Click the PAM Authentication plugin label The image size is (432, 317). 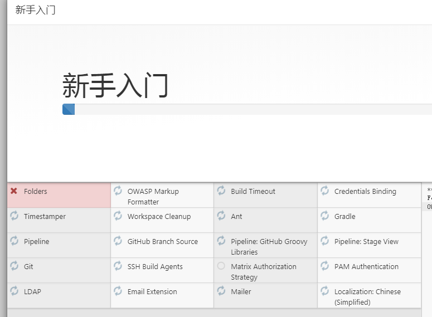[366, 267]
